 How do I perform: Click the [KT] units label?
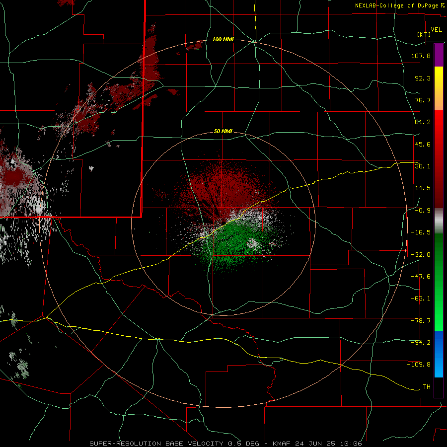[x=424, y=34]
